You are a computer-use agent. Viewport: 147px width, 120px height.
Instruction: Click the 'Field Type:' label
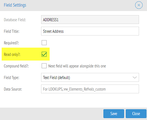point(12,78)
